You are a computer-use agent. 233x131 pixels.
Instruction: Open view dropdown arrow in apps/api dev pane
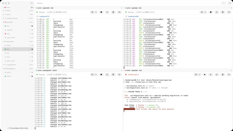pos(205,12)
